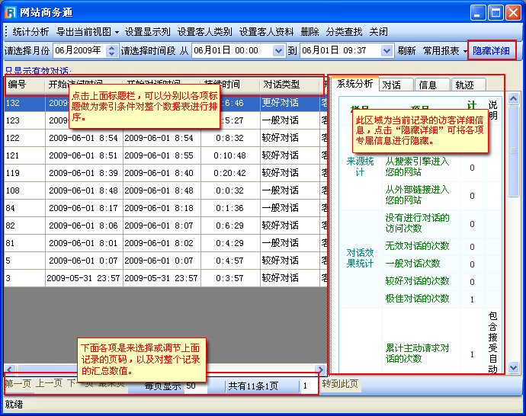The image size is (526, 416).
Task: Click 设置客人类别 in the toolbar
Action: tap(205, 32)
